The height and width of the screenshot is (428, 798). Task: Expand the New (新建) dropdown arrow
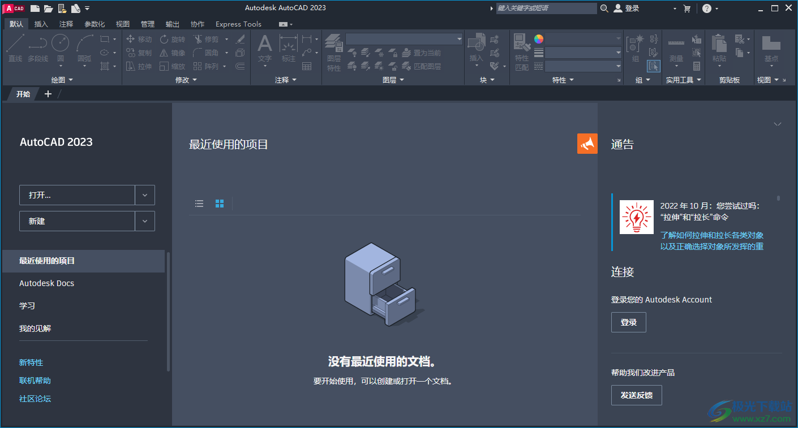[x=145, y=221]
